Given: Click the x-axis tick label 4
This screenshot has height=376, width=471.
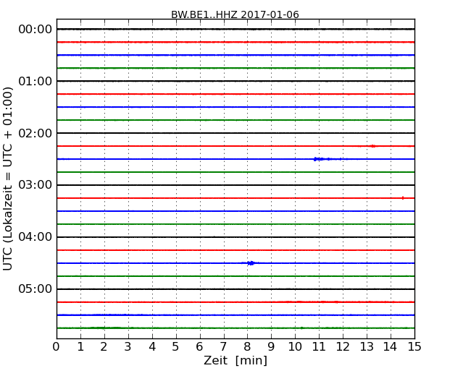Looking at the screenshot, I should pos(152,347).
